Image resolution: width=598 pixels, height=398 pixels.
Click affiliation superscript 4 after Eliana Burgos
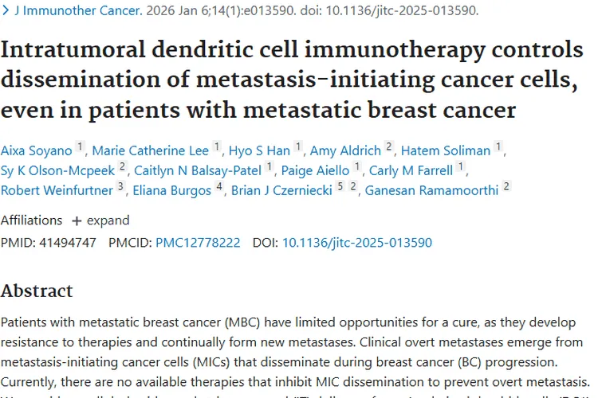pyautogui.click(x=218, y=188)
